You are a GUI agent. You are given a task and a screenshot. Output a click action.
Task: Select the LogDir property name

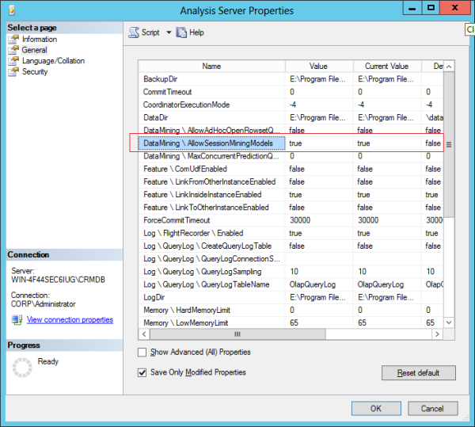point(154,297)
